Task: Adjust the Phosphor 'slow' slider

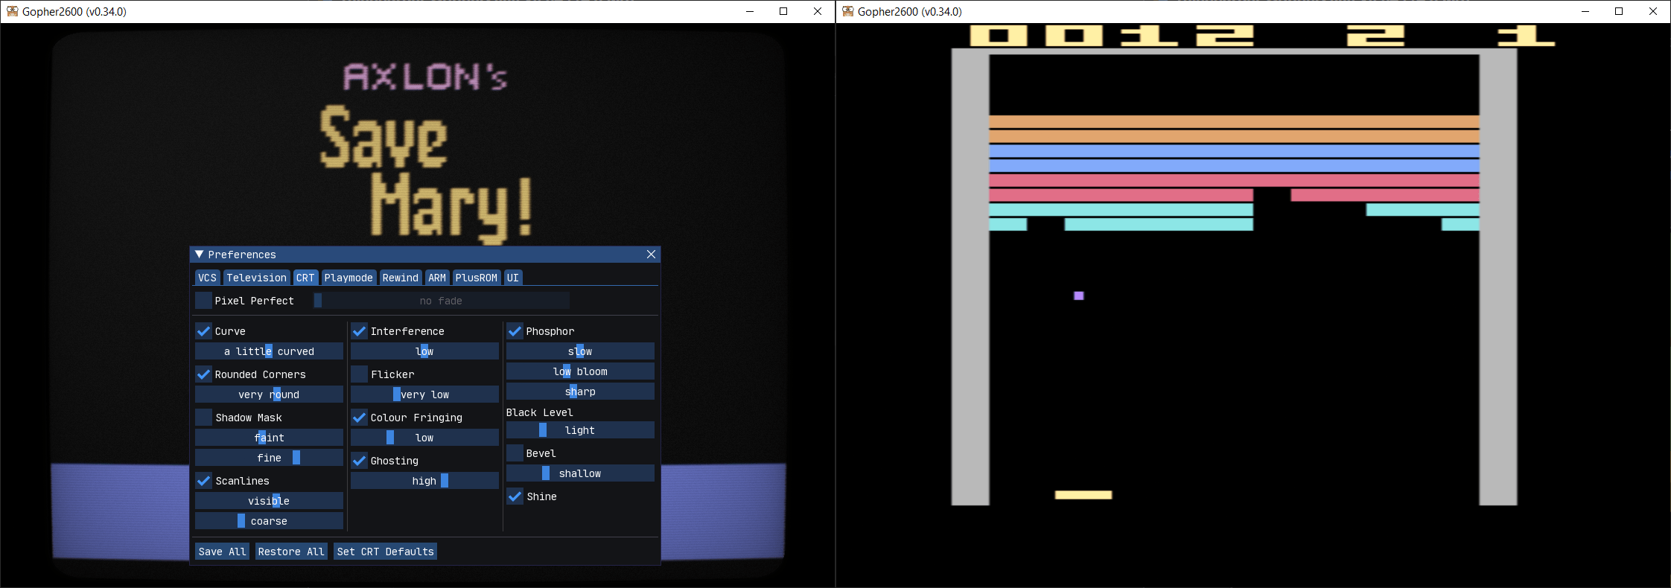Action: click(580, 351)
